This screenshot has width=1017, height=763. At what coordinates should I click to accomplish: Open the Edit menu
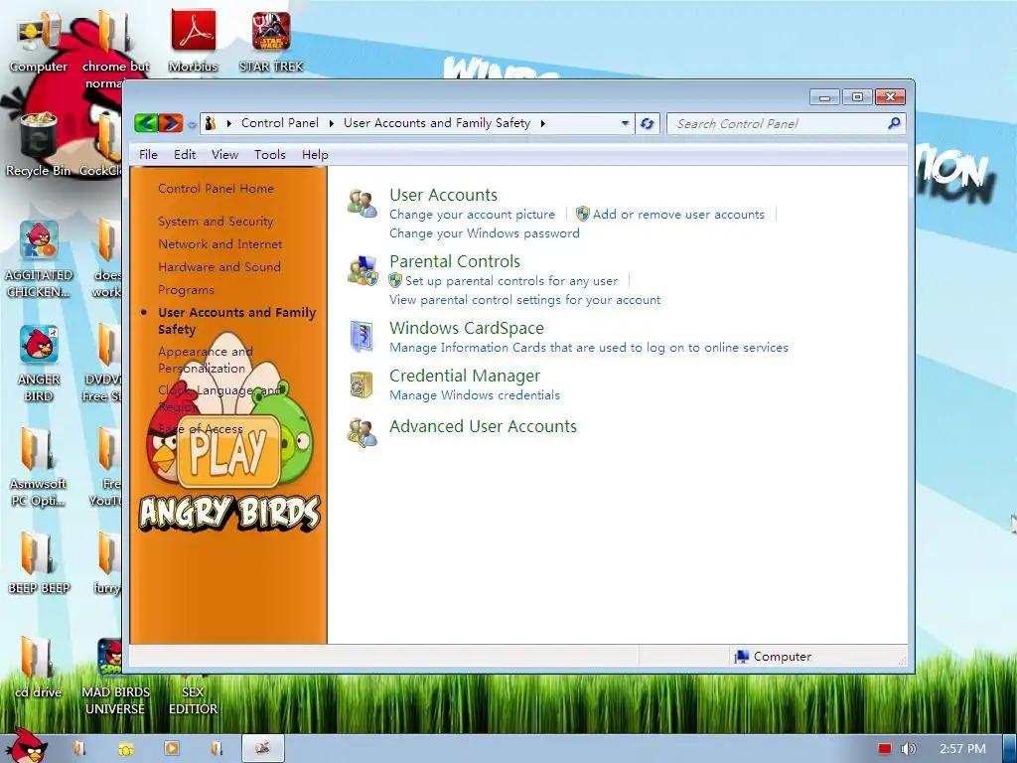click(x=184, y=154)
